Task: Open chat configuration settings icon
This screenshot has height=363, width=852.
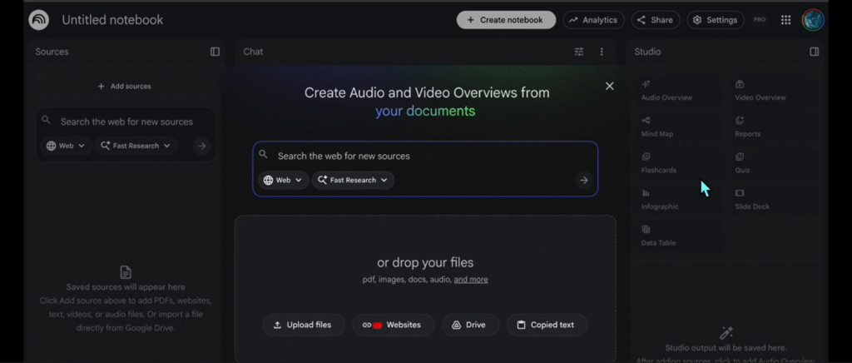Action: click(579, 52)
